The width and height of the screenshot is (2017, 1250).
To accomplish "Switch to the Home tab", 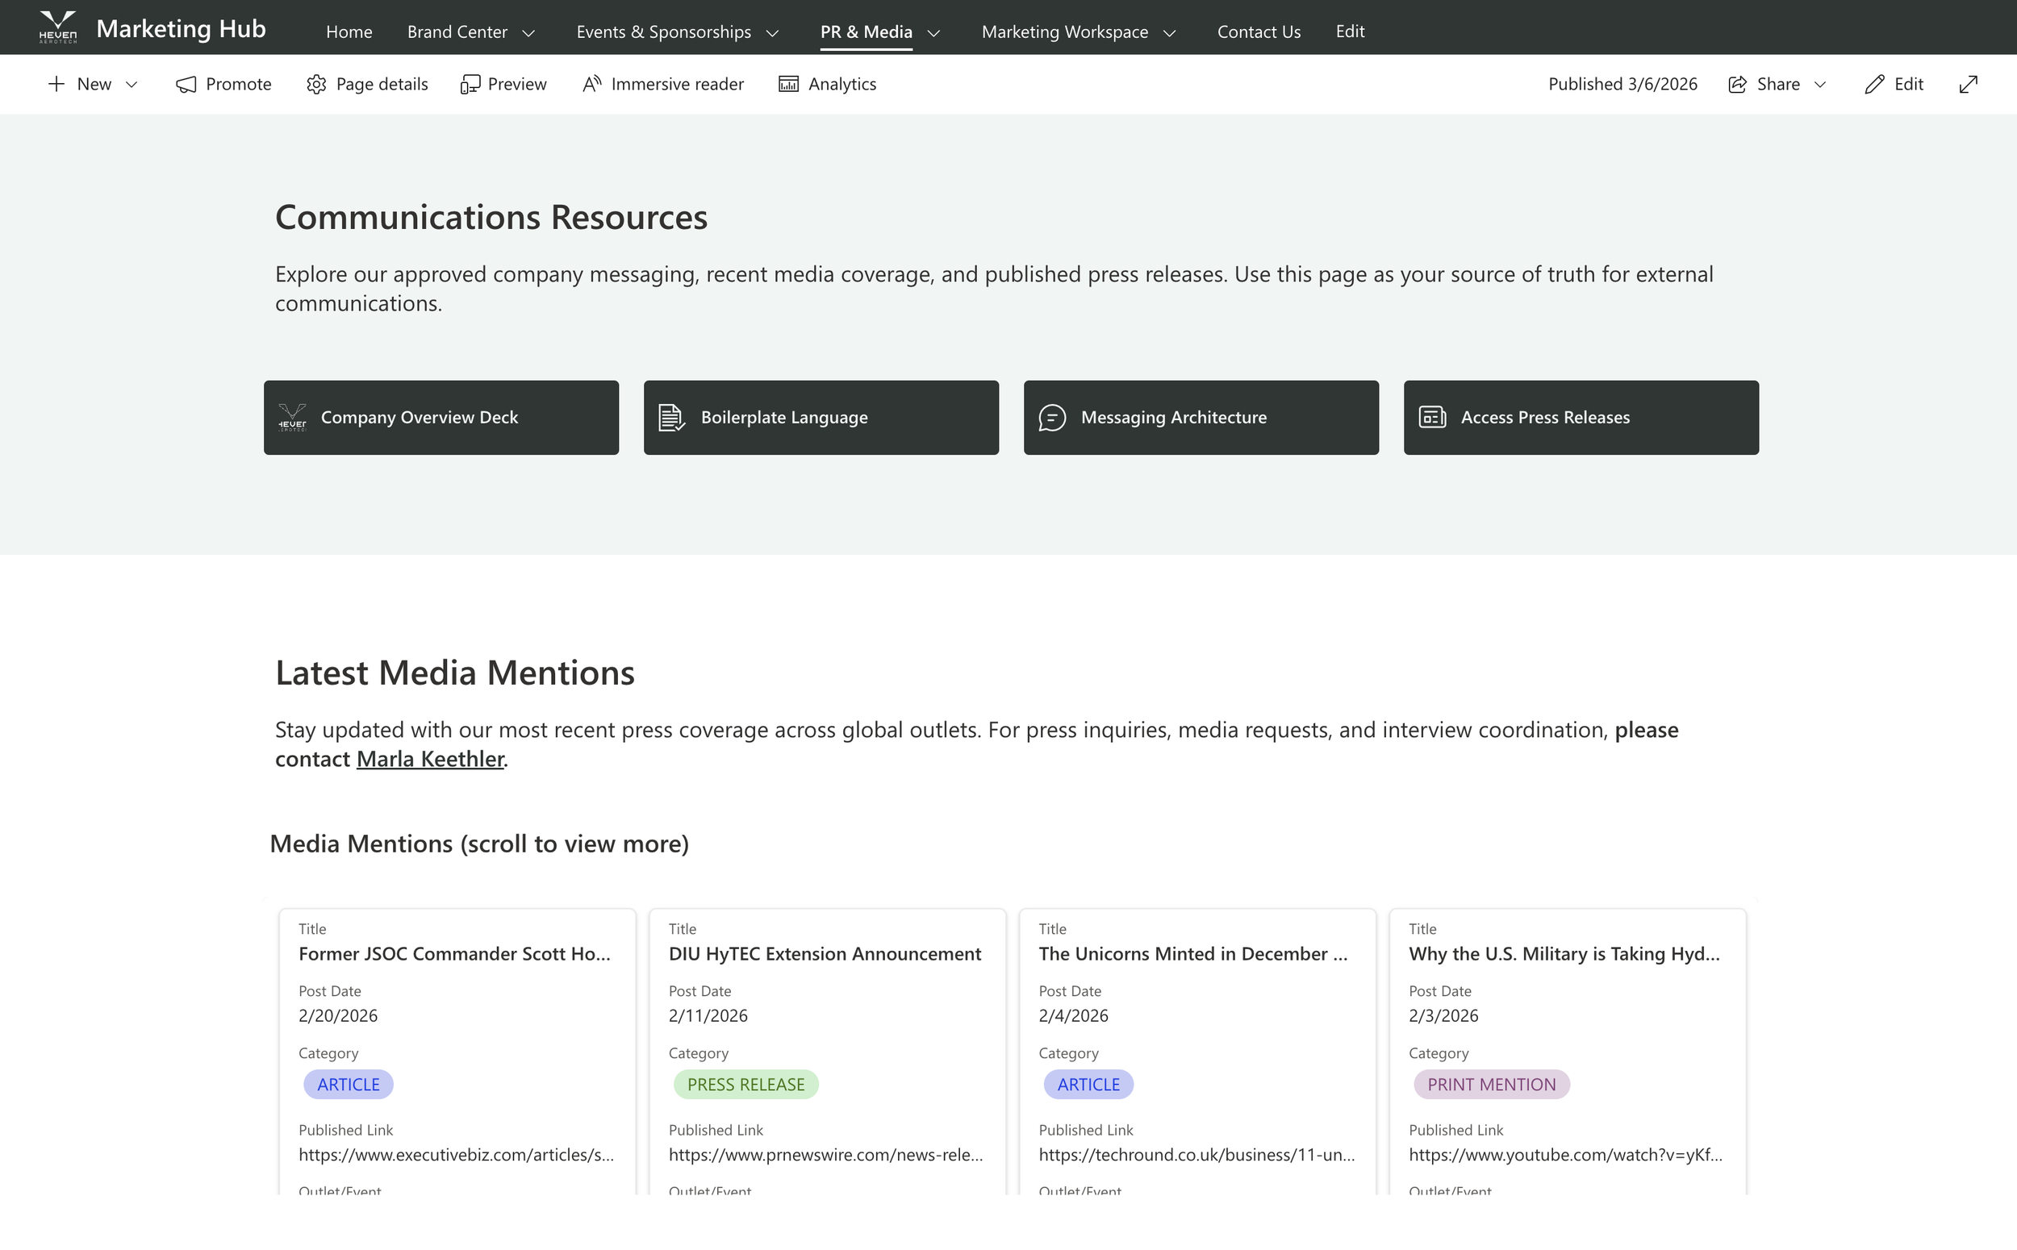I will 349,31.
